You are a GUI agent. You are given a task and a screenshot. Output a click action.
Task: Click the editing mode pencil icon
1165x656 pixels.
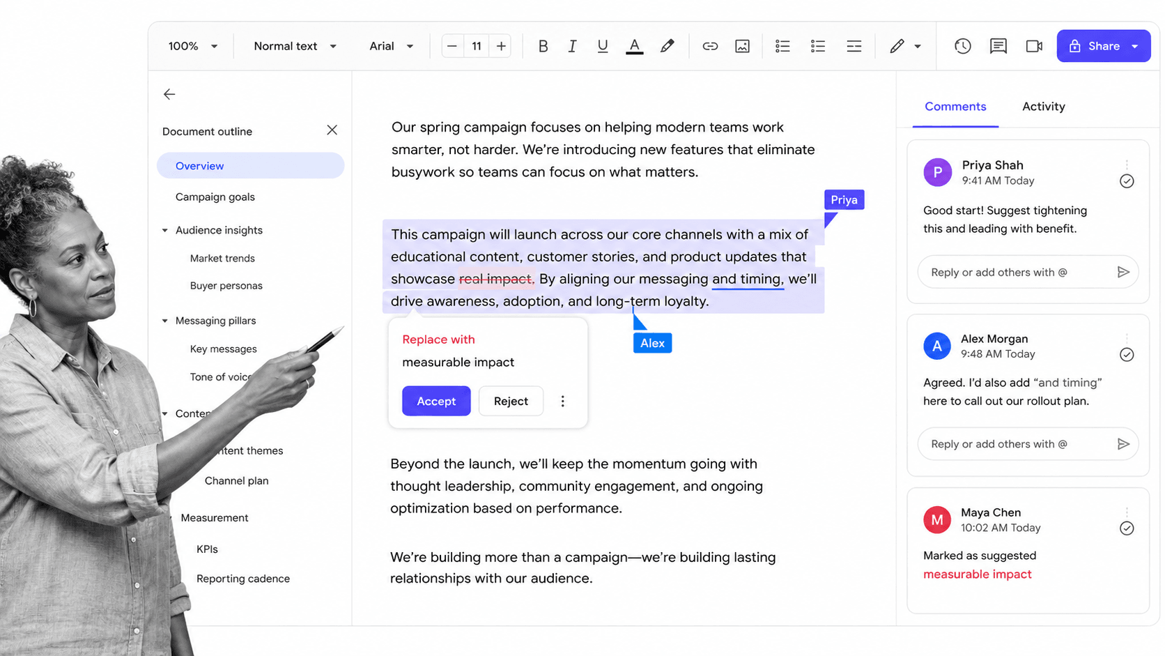click(897, 46)
